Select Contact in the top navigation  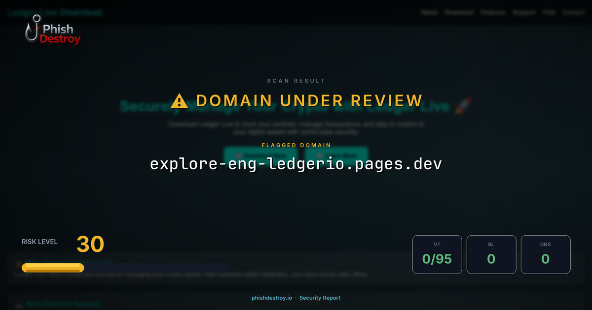[574, 12]
